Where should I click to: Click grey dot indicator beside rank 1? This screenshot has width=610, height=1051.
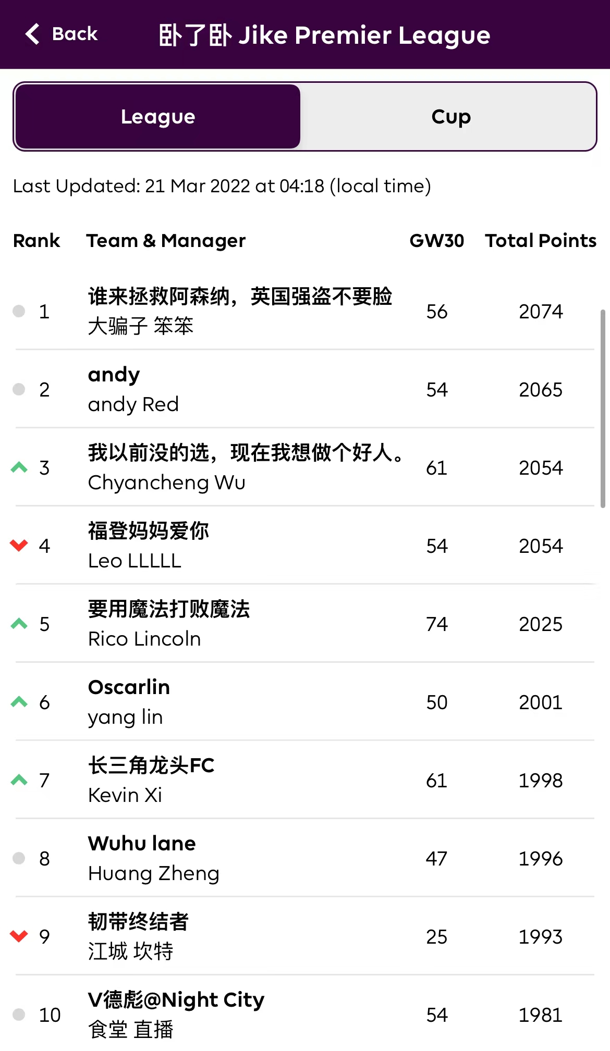coord(19,311)
